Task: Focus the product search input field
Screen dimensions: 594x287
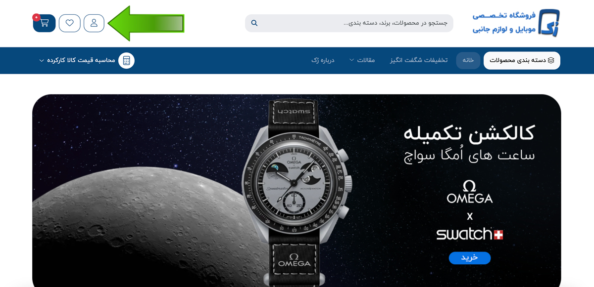Action: pyautogui.click(x=349, y=23)
